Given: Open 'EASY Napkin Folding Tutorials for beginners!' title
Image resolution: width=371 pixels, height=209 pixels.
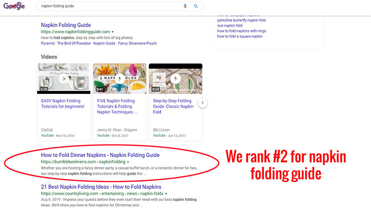Looking at the screenshot, I should click(63, 103).
